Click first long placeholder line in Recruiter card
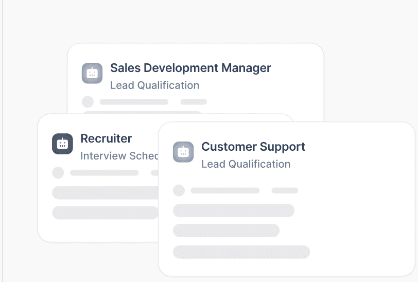Screen dimensions: 418x282 pyautogui.click(x=106, y=192)
